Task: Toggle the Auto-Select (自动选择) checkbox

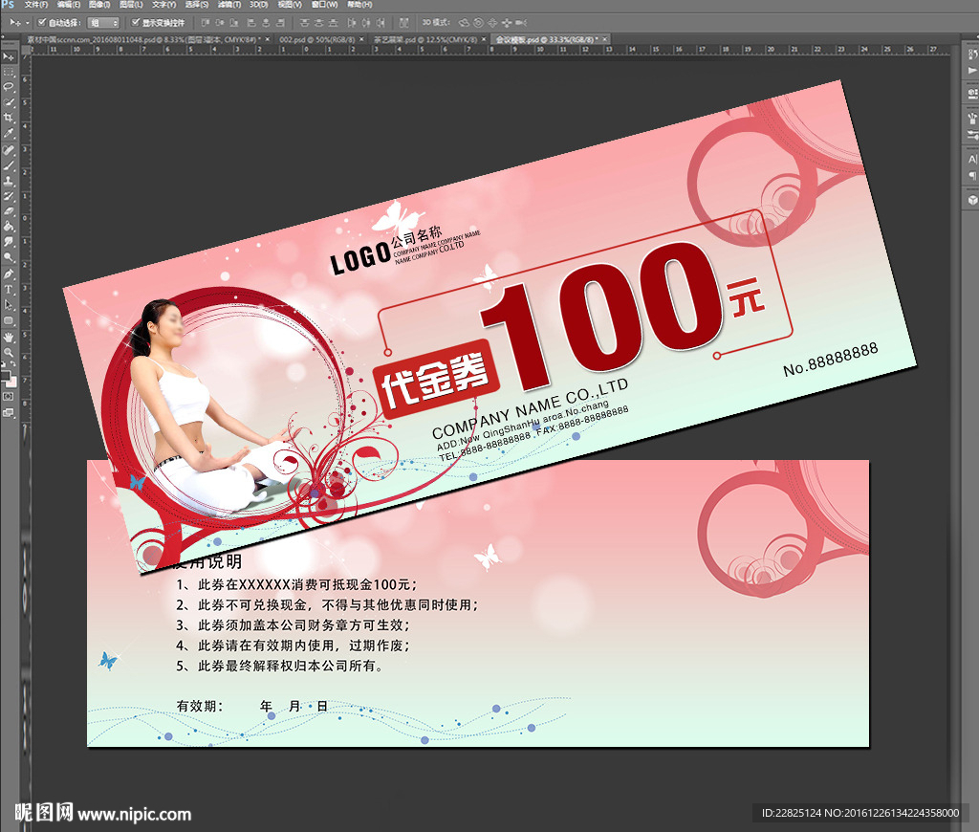Action: 42,23
